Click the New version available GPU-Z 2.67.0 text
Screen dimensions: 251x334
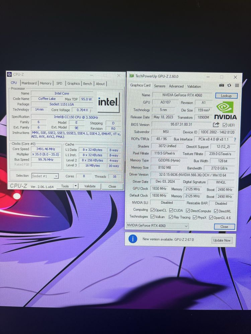click(168, 239)
